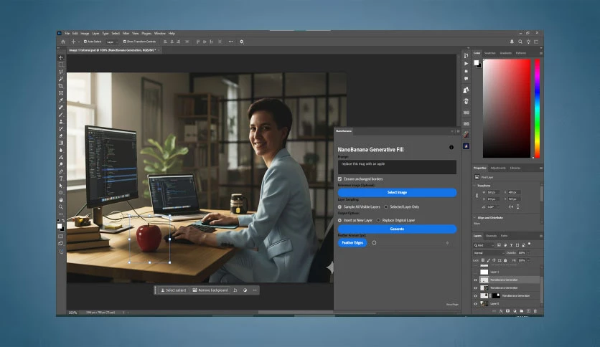This screenshot has width=600, height=347.
Task: Open the search icon at top right
Action: tap(520, 42)
